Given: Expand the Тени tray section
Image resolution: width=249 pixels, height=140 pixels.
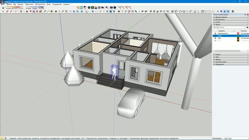Looking at the screenshot, I should tap(231, 57).
